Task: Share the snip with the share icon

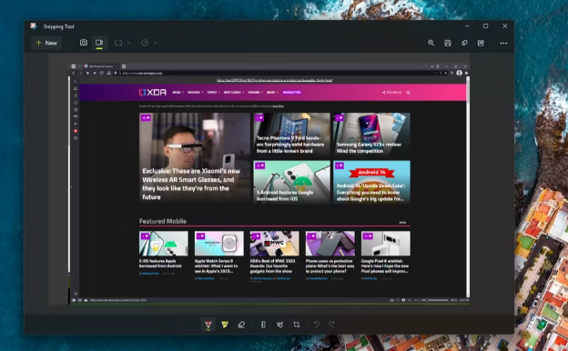Action: [x=481, y=43]
